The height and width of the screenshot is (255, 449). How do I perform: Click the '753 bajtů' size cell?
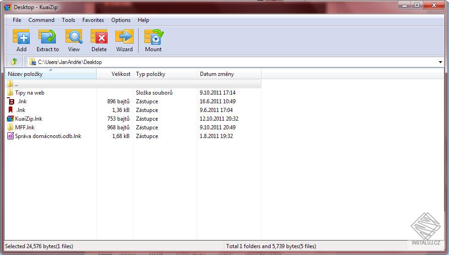118,119
